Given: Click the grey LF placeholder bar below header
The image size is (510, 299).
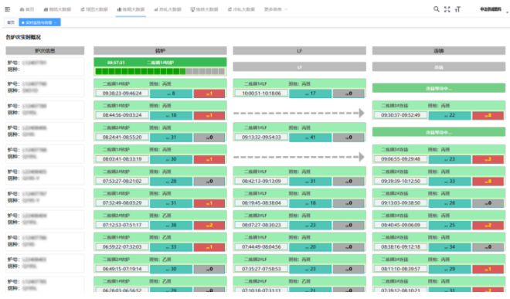Looking at the screenshot, I should coord(299,67).
